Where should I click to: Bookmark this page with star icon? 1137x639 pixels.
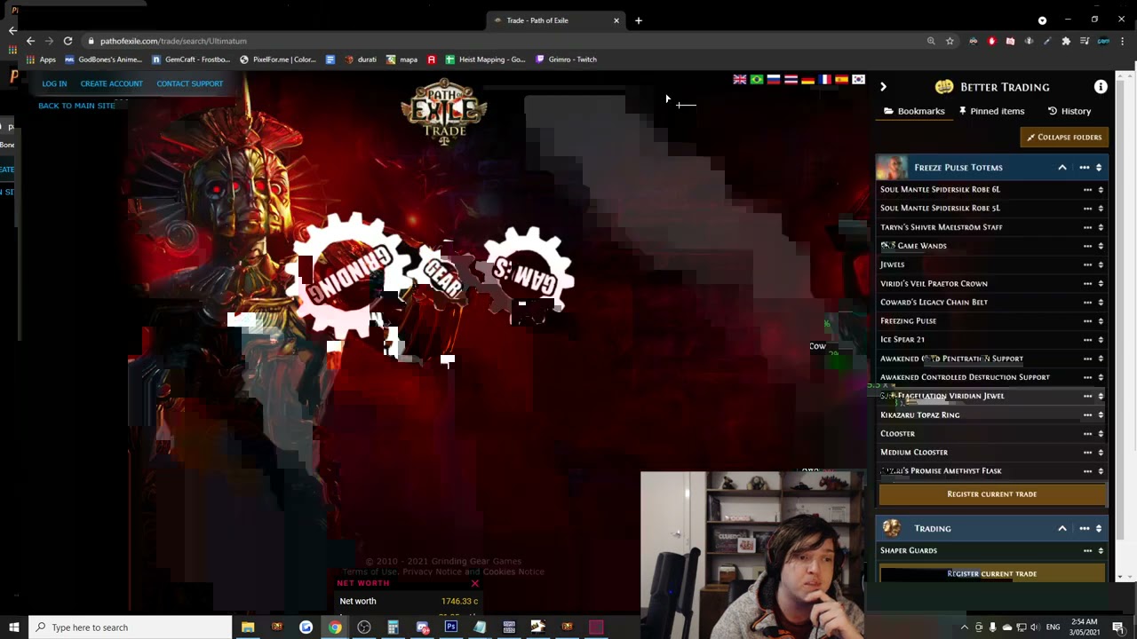click(950, 41)
